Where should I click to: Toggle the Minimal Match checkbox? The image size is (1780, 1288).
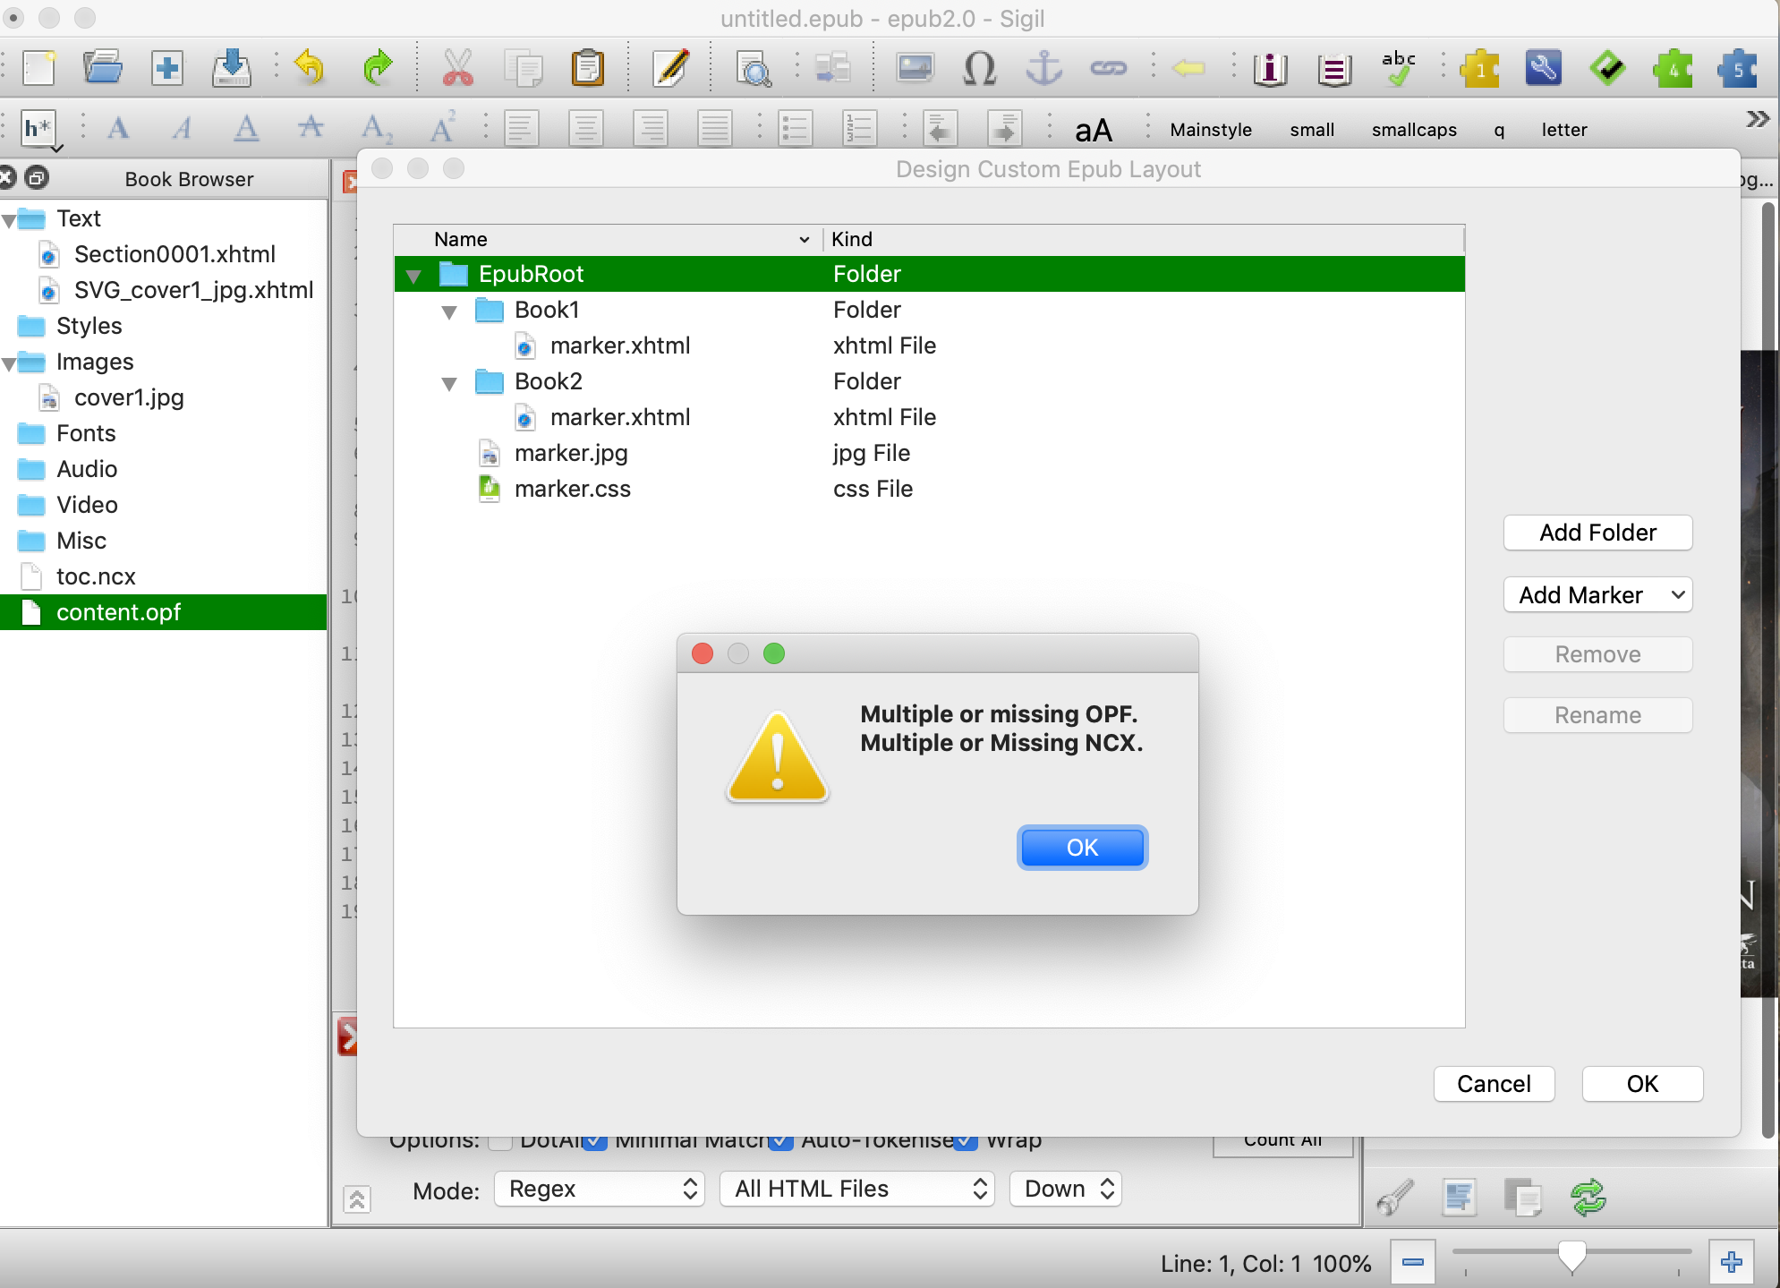(595, 1141)
